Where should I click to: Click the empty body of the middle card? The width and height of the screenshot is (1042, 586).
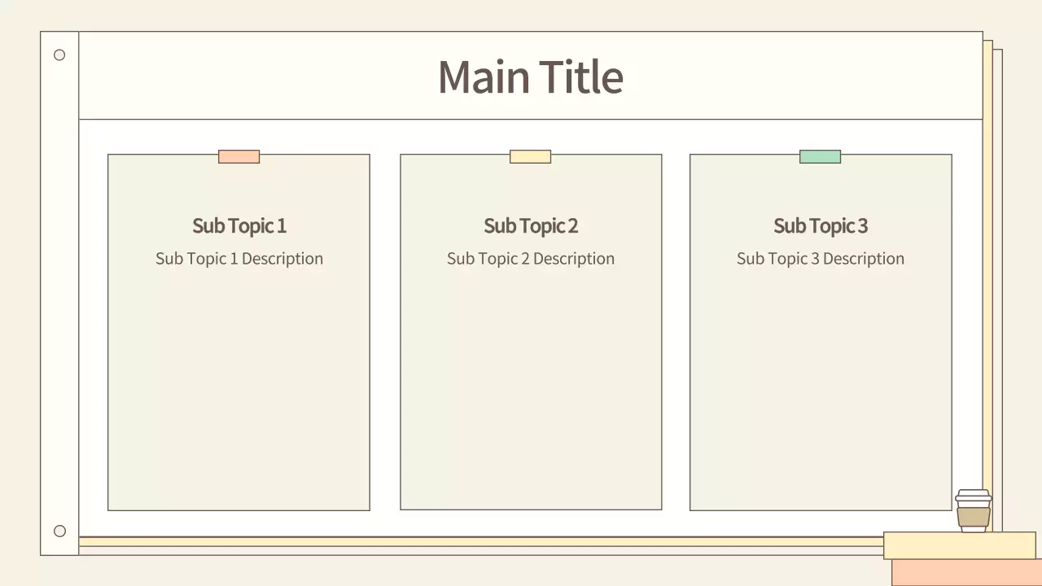coord(530,391)
